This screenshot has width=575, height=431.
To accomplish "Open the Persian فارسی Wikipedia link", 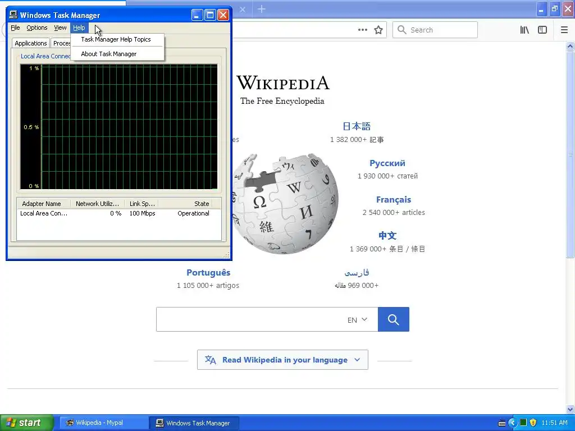I will click(357, 273).
